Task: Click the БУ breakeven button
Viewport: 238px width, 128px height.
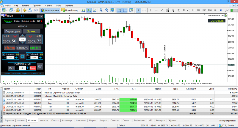Action: (x=40, y=66)
